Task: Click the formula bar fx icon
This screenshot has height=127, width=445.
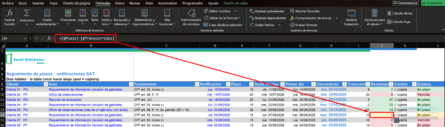Action: click(49, 38)
